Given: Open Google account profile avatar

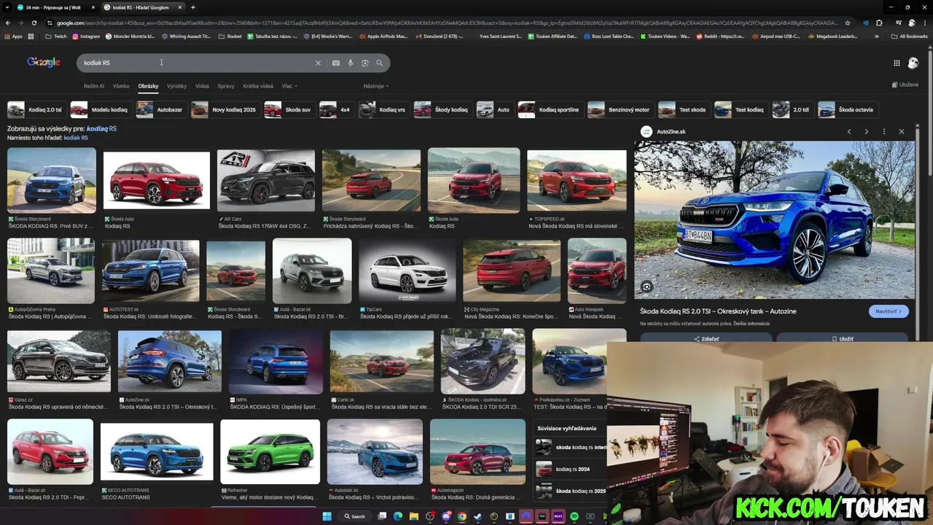Looking at the screenshot, I should click(913, 63).
